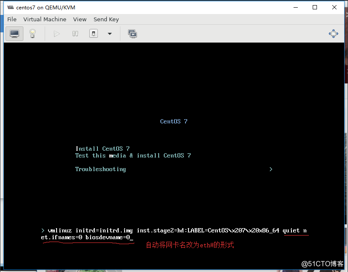Viewport: 348px width, 272px height.
Task: Click virt-manager window title icon
Action: pos(11,8)
